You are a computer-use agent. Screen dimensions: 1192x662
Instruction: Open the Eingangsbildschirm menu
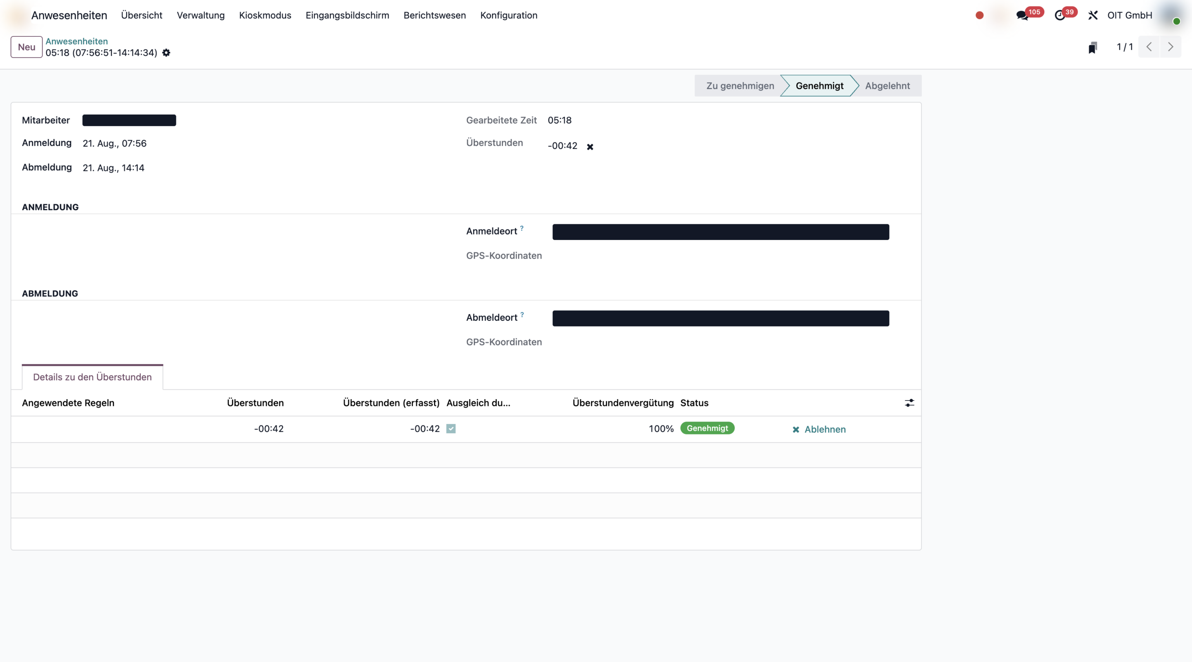pos(347,15)
